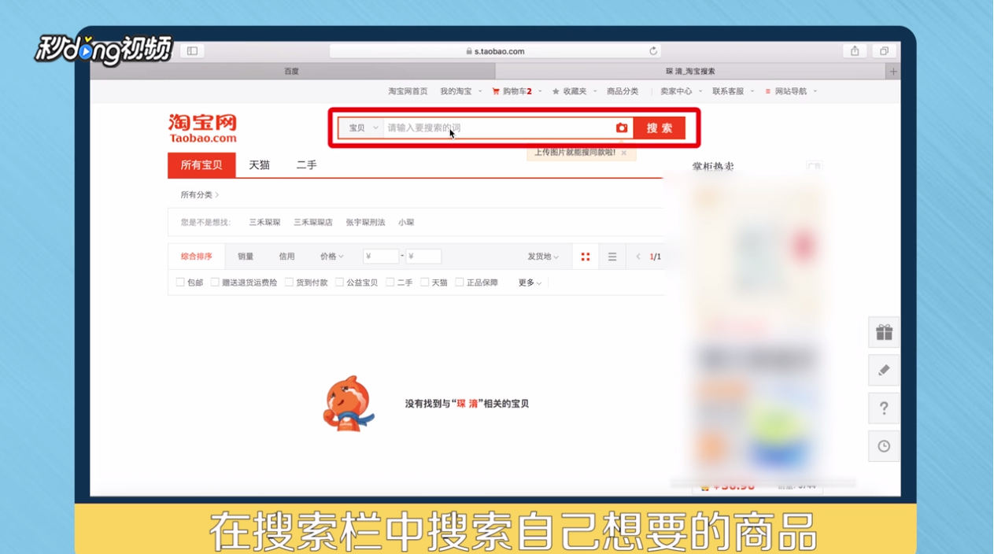
Task: Check the 货到付款 checkbox
Action: [x=289, y=282]
